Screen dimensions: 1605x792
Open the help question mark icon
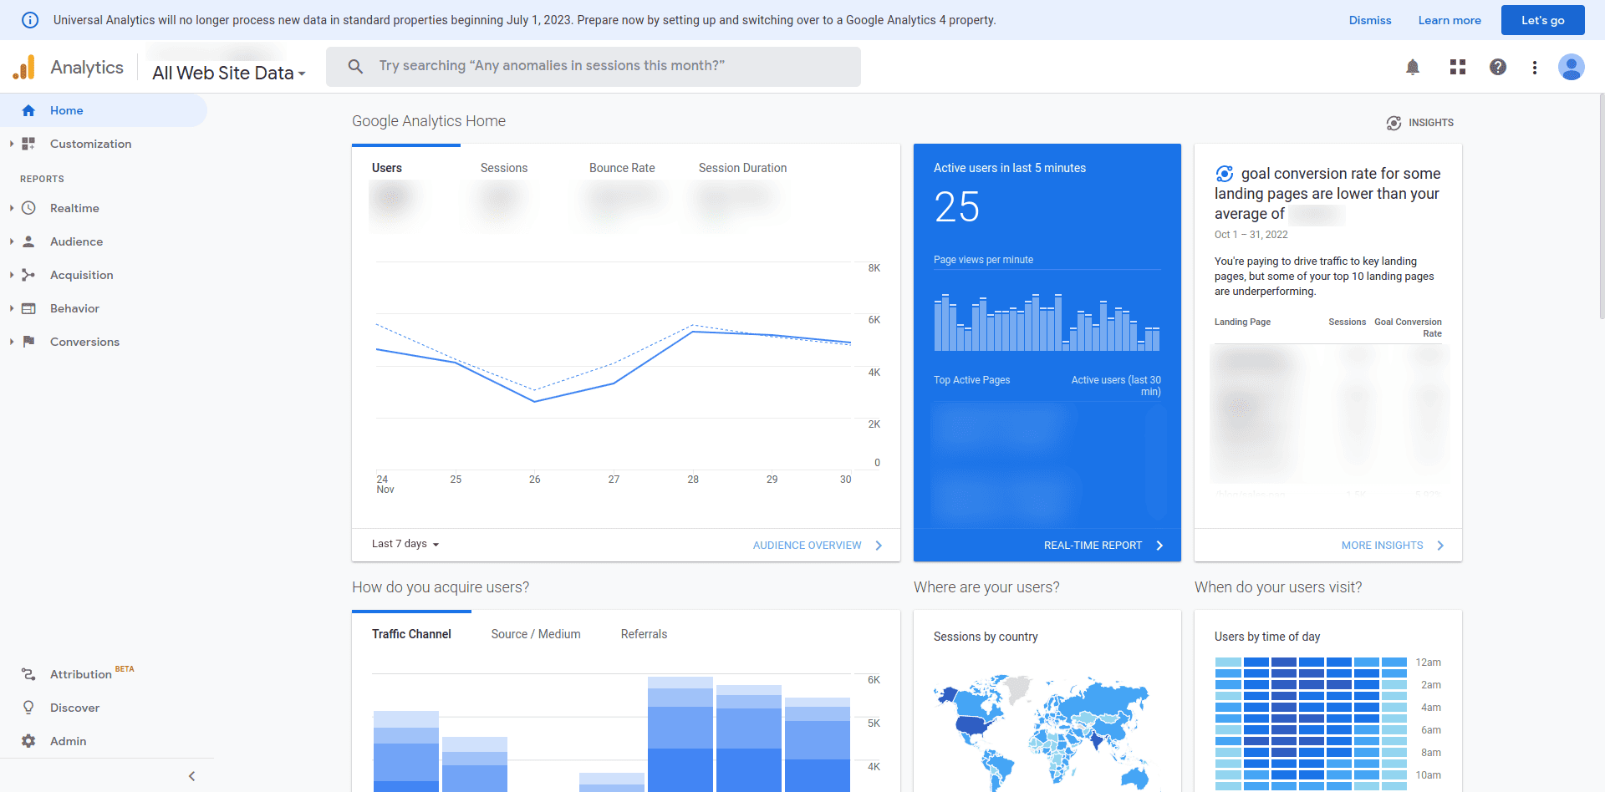click(1498, 67)
